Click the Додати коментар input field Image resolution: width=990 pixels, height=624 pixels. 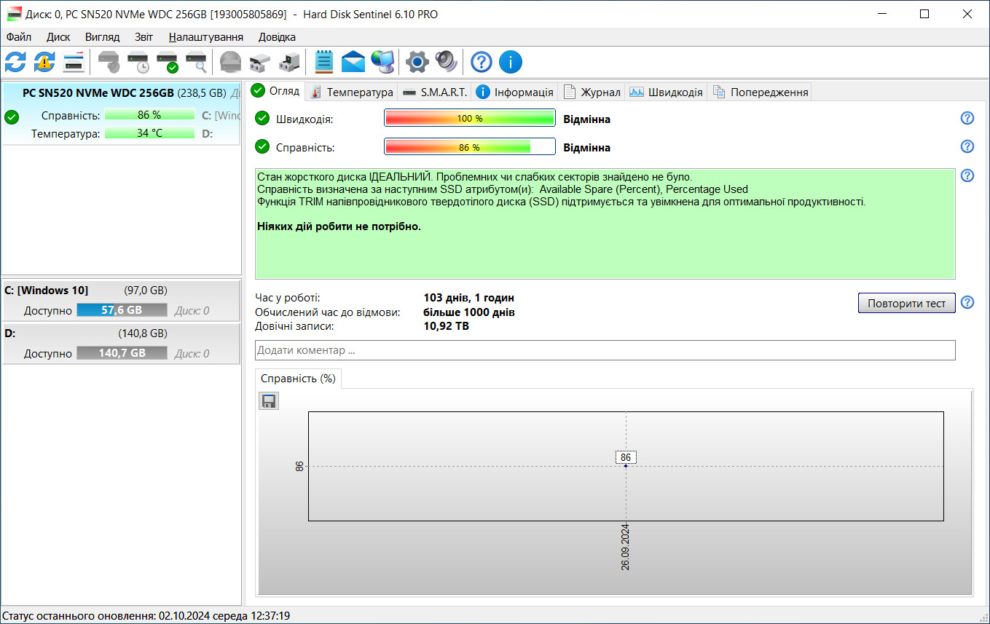(x=605, y=350)
